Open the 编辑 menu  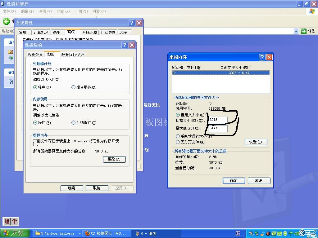pyautogui.click(x=27, y=11)
